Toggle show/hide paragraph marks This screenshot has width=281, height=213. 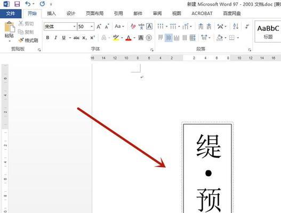click(247, 27)
